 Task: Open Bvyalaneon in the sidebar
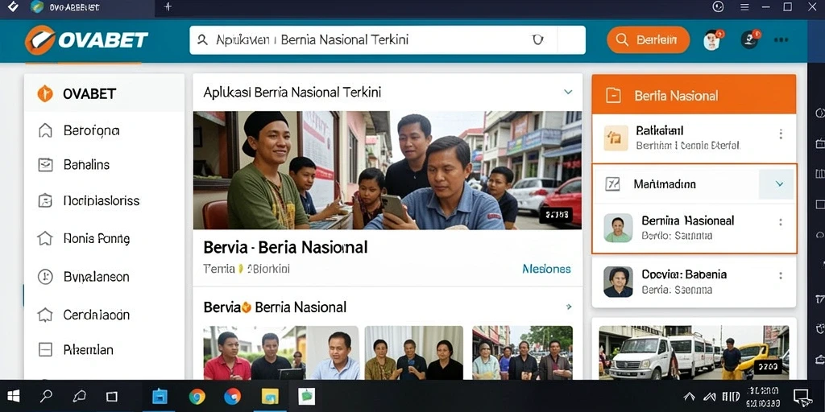(x=97, y=277)
